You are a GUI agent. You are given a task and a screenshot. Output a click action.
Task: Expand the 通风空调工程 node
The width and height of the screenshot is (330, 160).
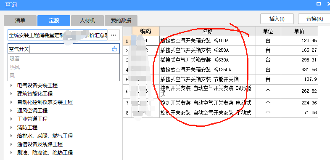(11, 111)
